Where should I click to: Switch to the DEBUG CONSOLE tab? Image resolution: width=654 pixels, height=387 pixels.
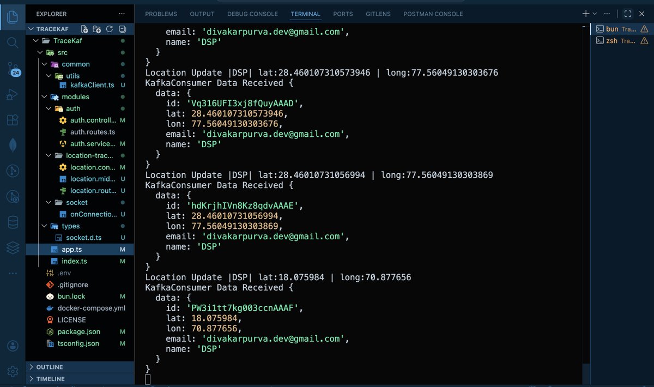[x=252, y=14]
